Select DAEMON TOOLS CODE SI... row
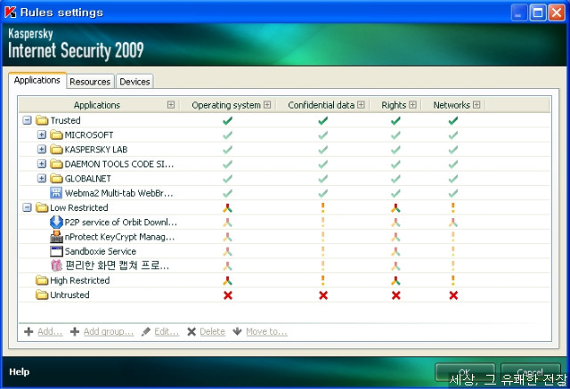The image size is (570, 389). pyautogui.click(x=284, y=164)
